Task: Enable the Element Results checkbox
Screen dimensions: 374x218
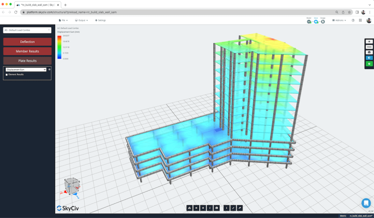Action: (7, 74)
